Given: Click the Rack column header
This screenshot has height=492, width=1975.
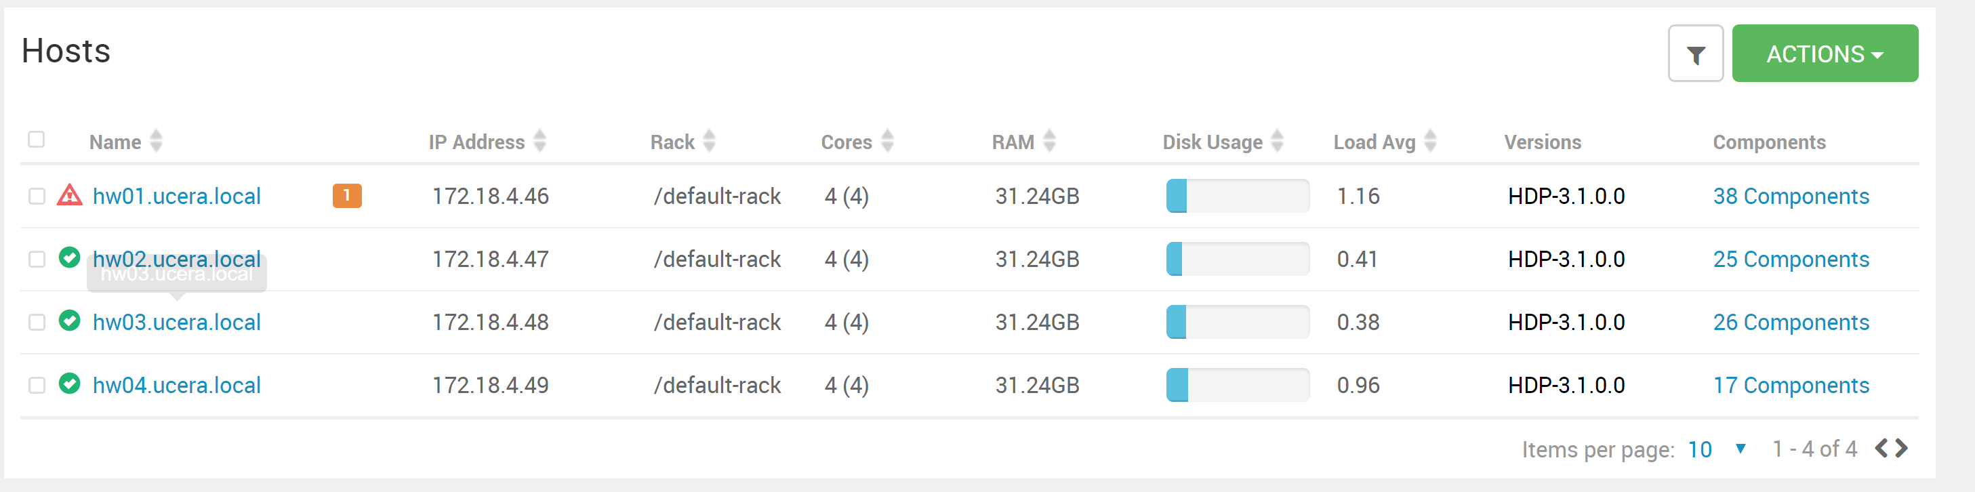Looking at the screenshot, I should (672, 142).
